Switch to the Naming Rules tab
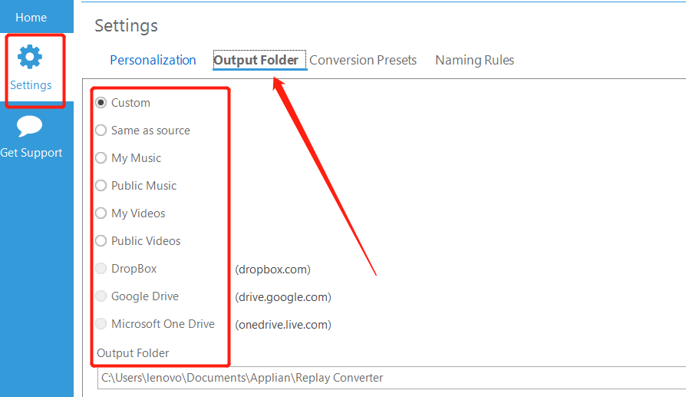Image resolution: width=686 pixels, height=397 pixels. coord(474,60)
